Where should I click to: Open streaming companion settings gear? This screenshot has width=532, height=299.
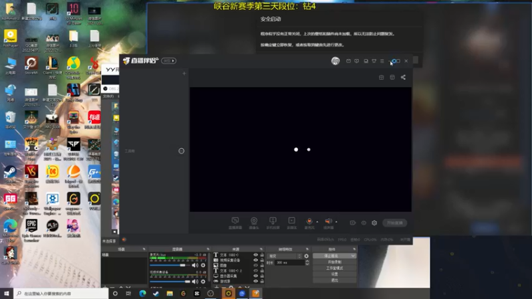(374, 223)
